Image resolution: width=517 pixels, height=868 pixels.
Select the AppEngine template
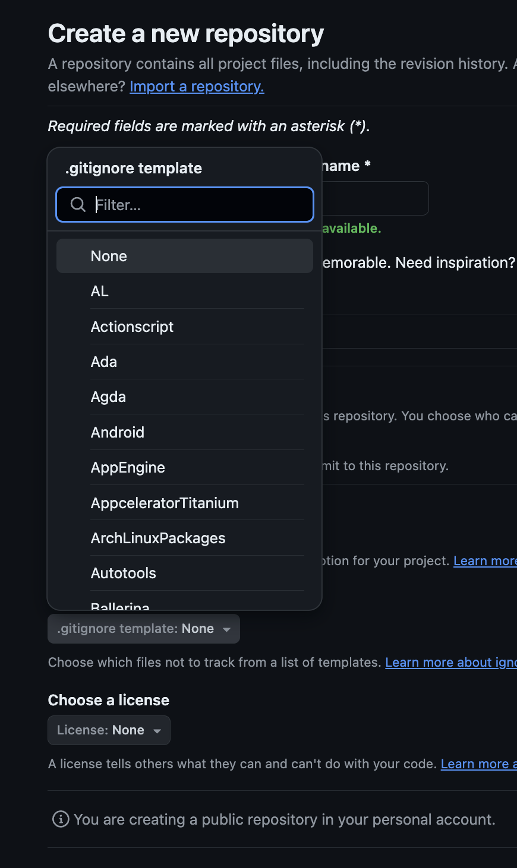click(185, 467)
